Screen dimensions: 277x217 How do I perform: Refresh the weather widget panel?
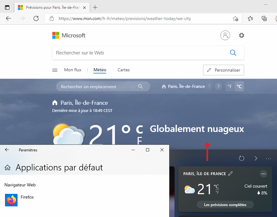click(x=242, y=158)
